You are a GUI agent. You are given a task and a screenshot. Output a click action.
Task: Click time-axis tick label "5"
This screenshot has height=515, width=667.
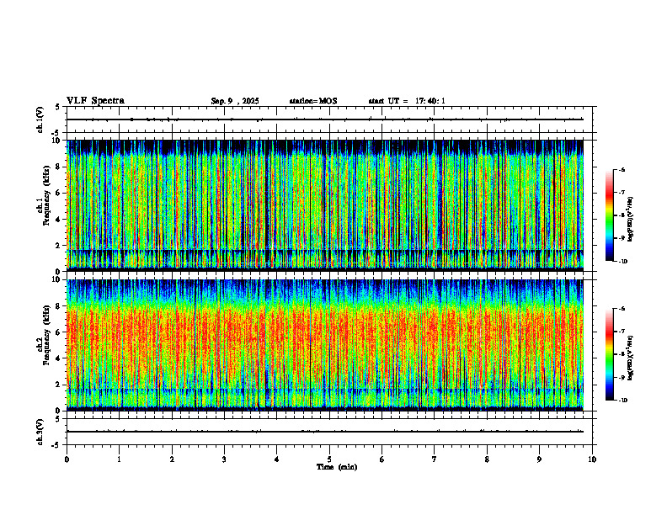(329, 459)
